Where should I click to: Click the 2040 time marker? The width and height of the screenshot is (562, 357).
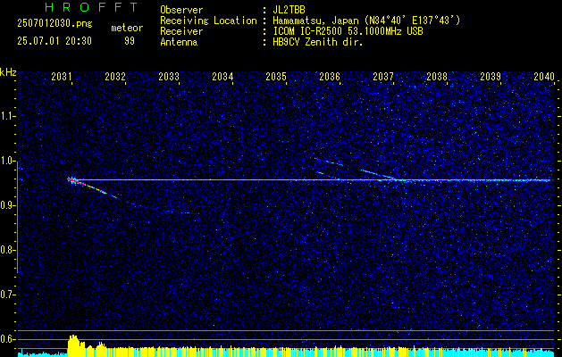click(x=544, y=76)
